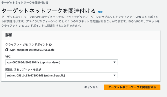
Task: Click the description paragraph under the heading
Action: (x=81, y=21)
